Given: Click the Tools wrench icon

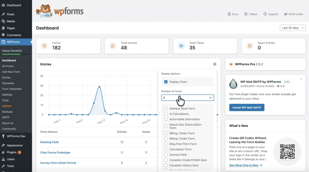Looking at the screenshot, I should (x=3, y=166).
